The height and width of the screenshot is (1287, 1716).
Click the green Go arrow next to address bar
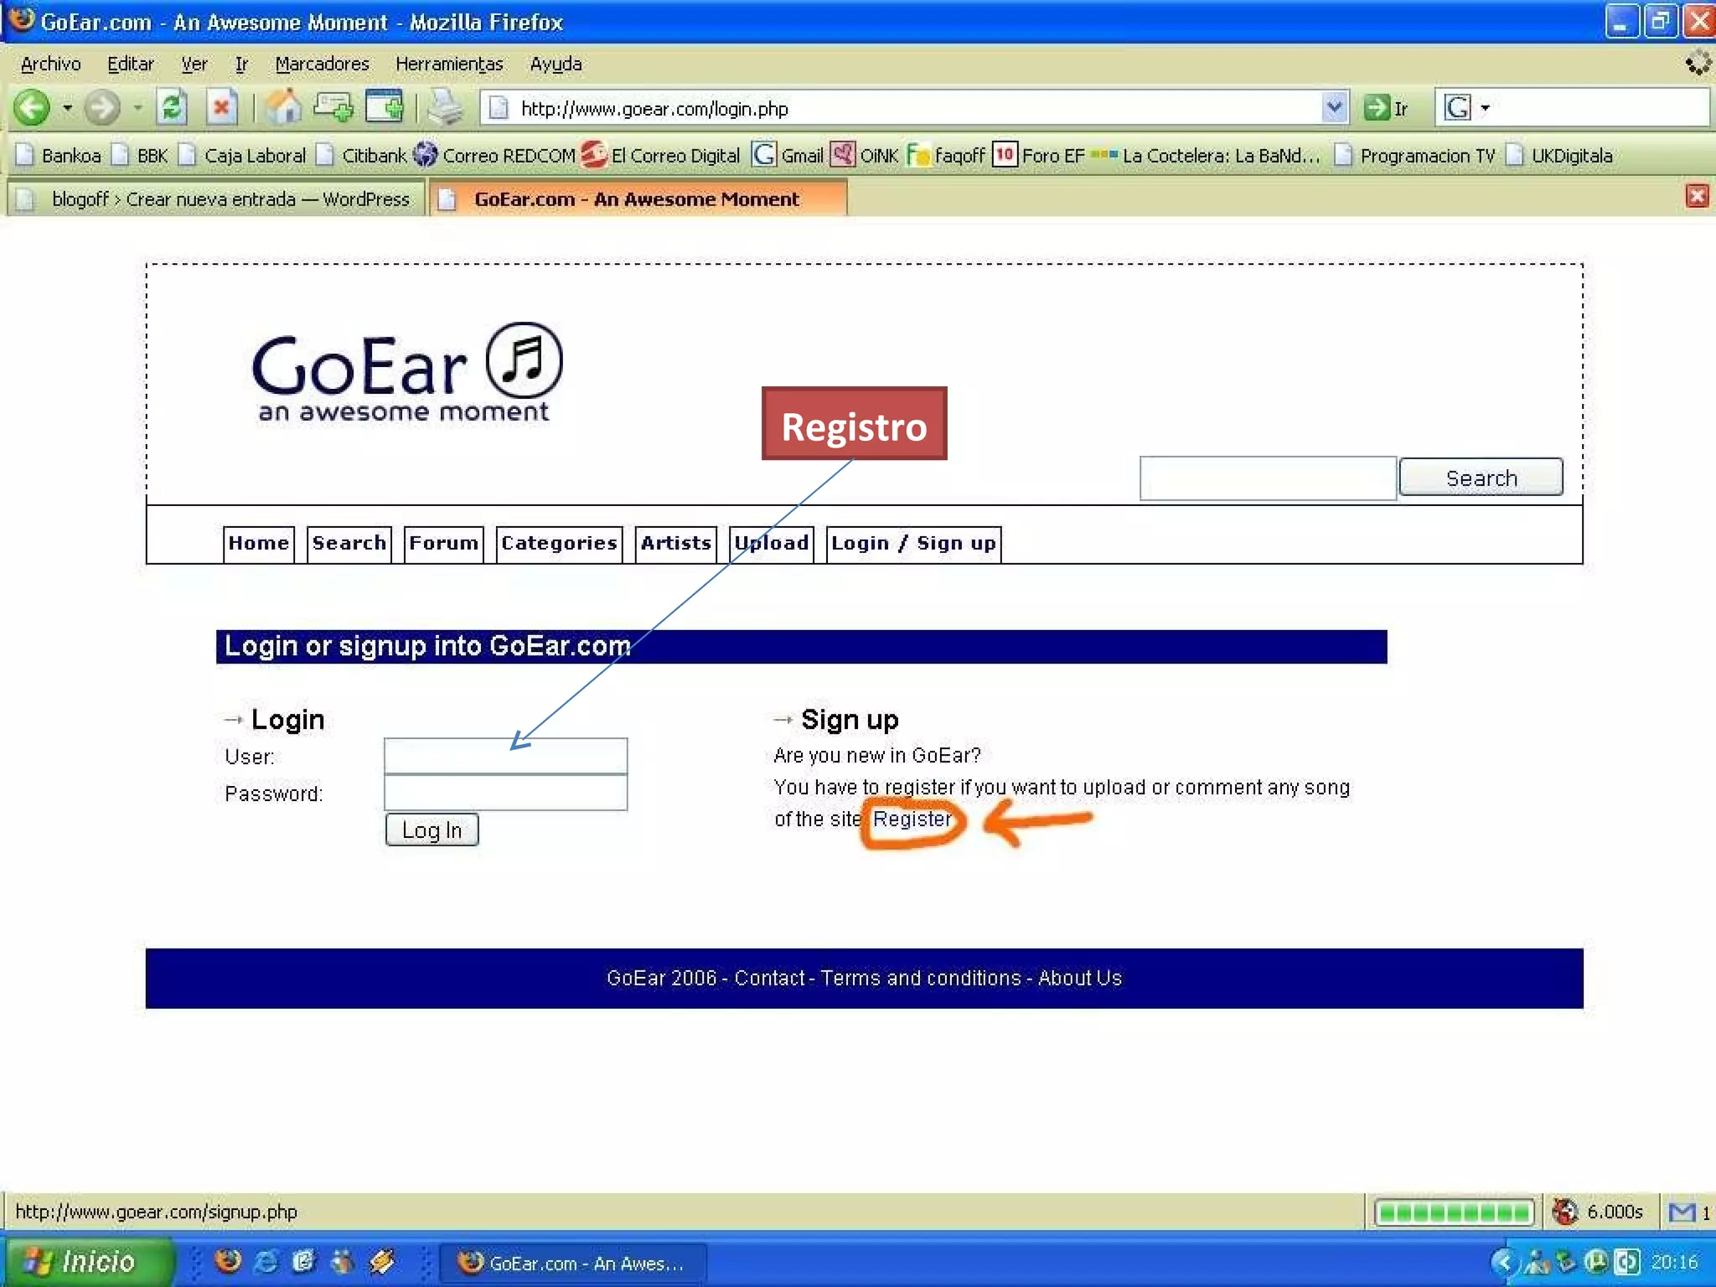(1377, 108)
